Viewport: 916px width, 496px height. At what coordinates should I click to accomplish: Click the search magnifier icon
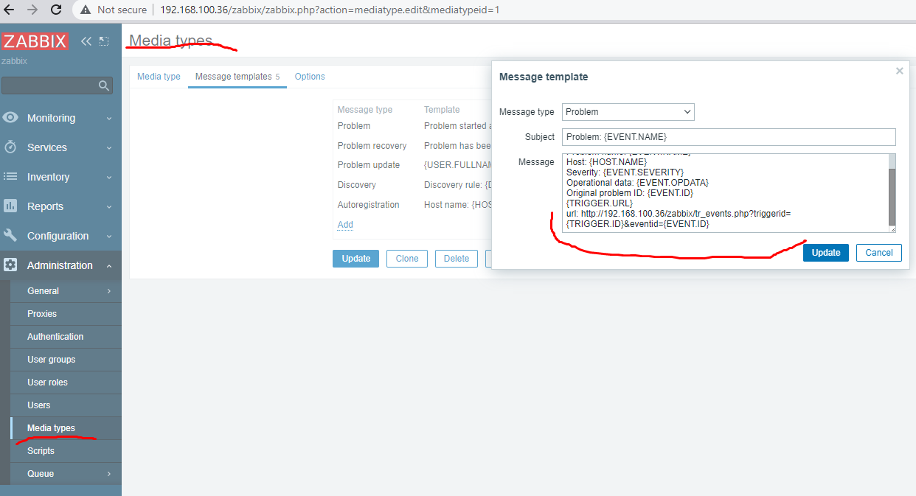coord(104,85)
